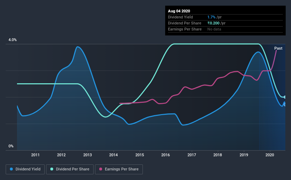Toggle the Earnings Per Share legend button

(x=119, y=169)
